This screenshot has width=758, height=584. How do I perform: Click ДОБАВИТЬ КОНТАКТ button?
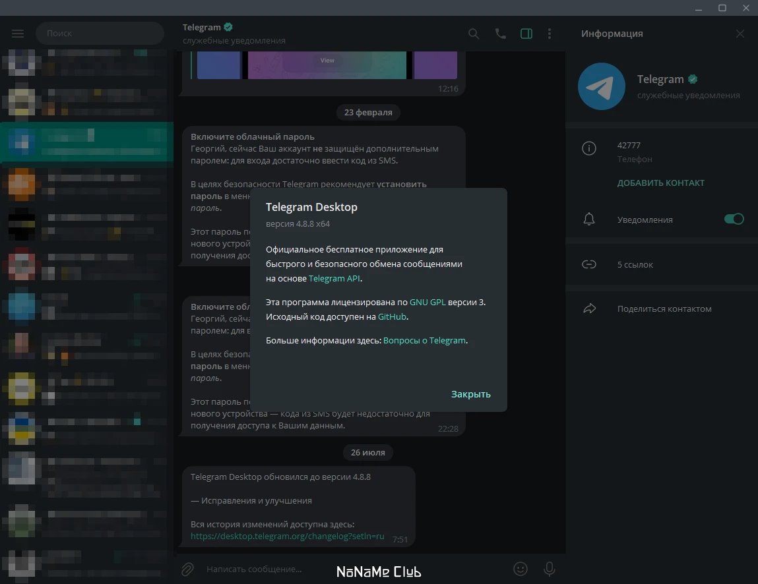pos(661,183)
